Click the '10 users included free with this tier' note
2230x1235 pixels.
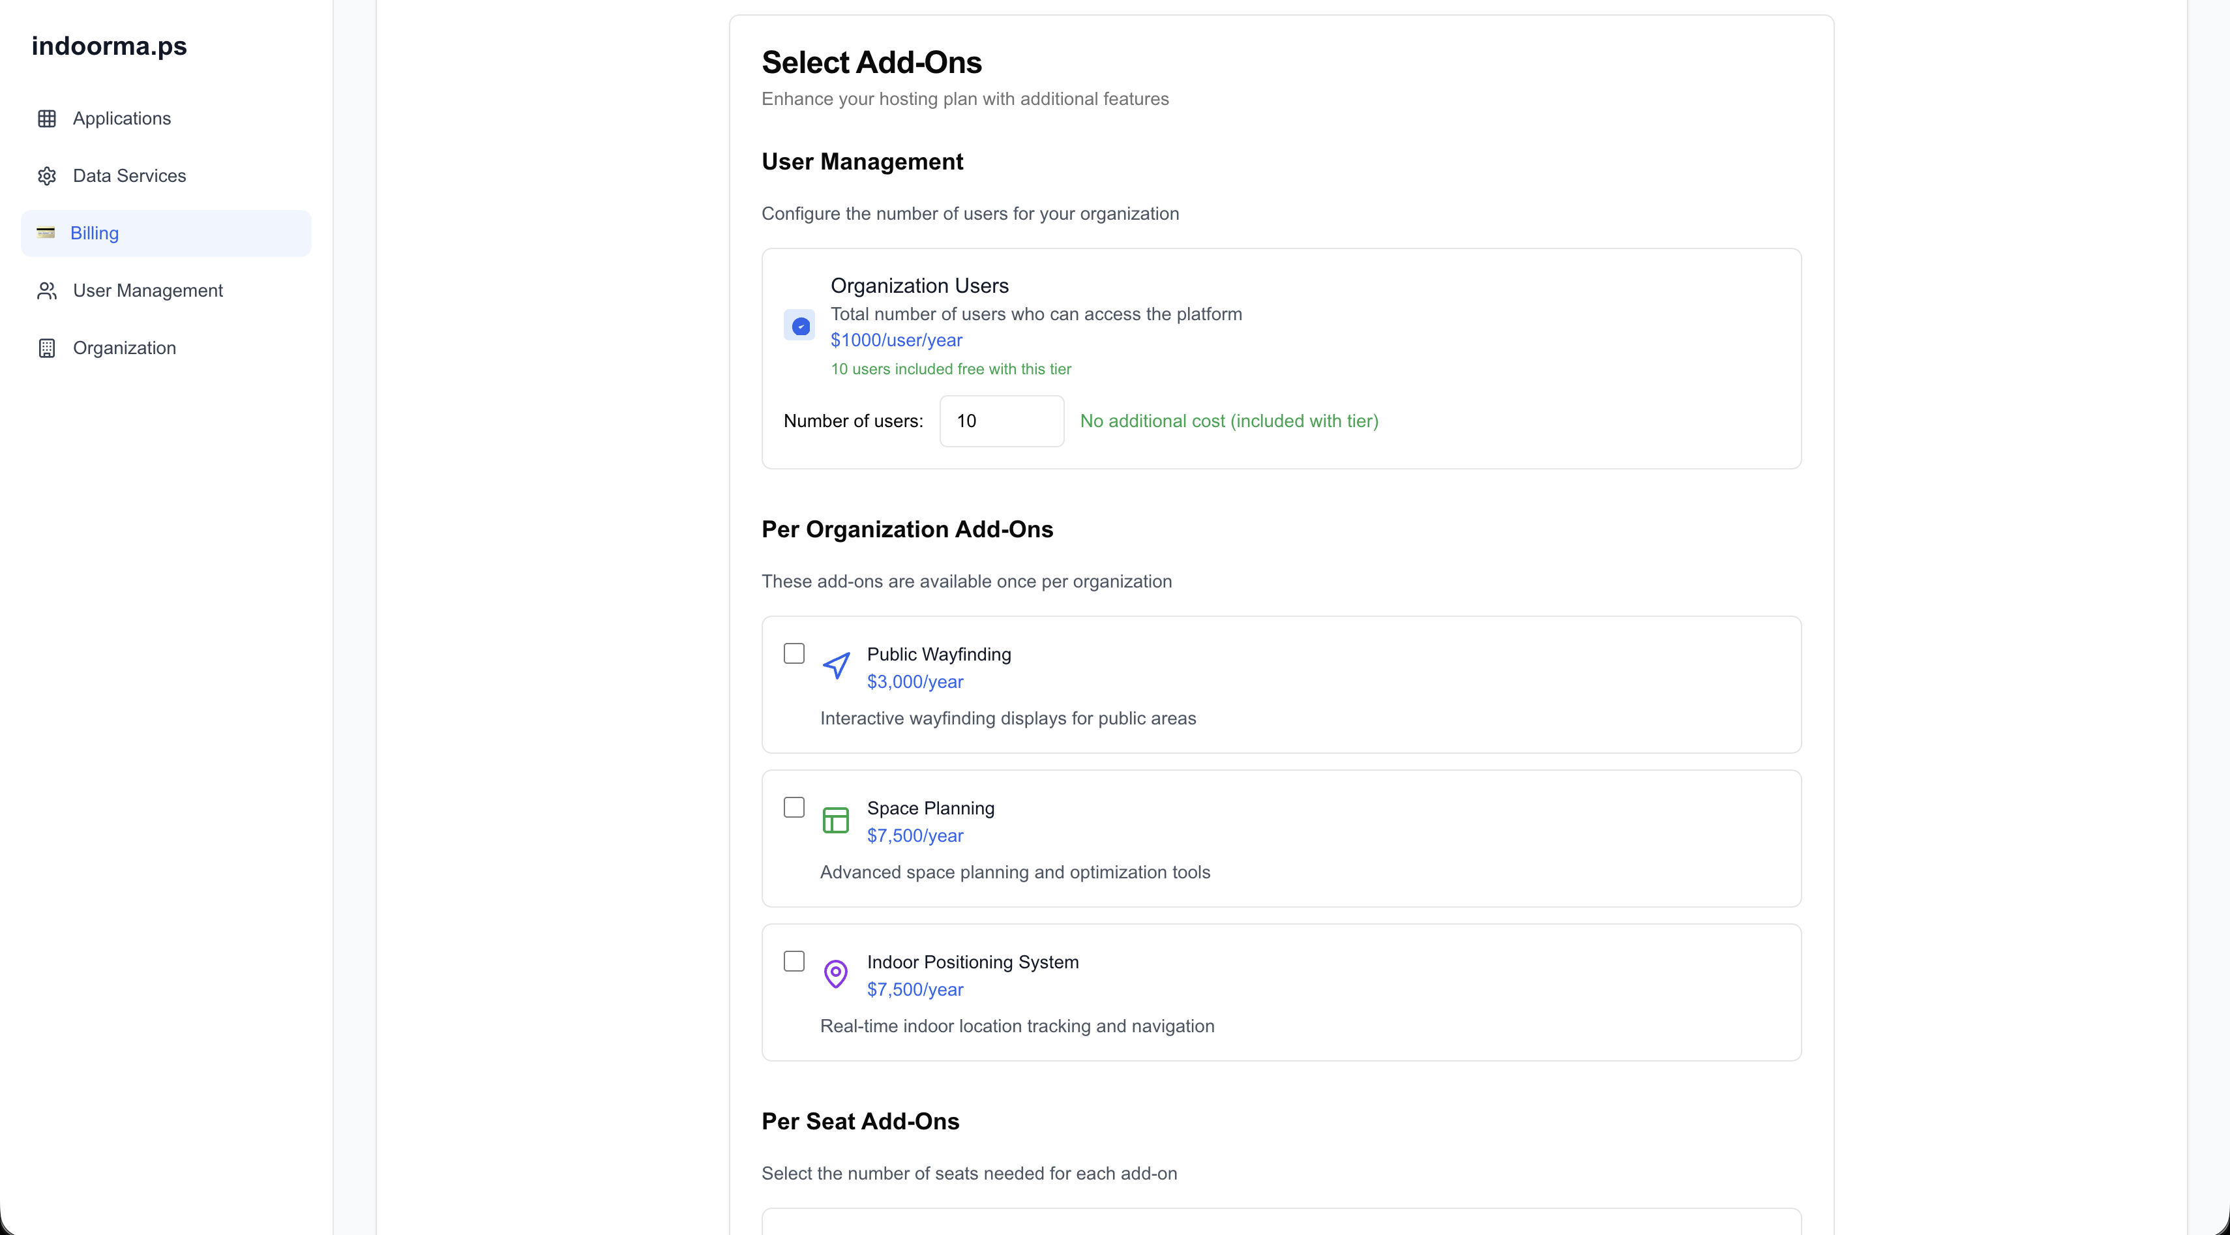pyautogui.click(x=951, y=368)
